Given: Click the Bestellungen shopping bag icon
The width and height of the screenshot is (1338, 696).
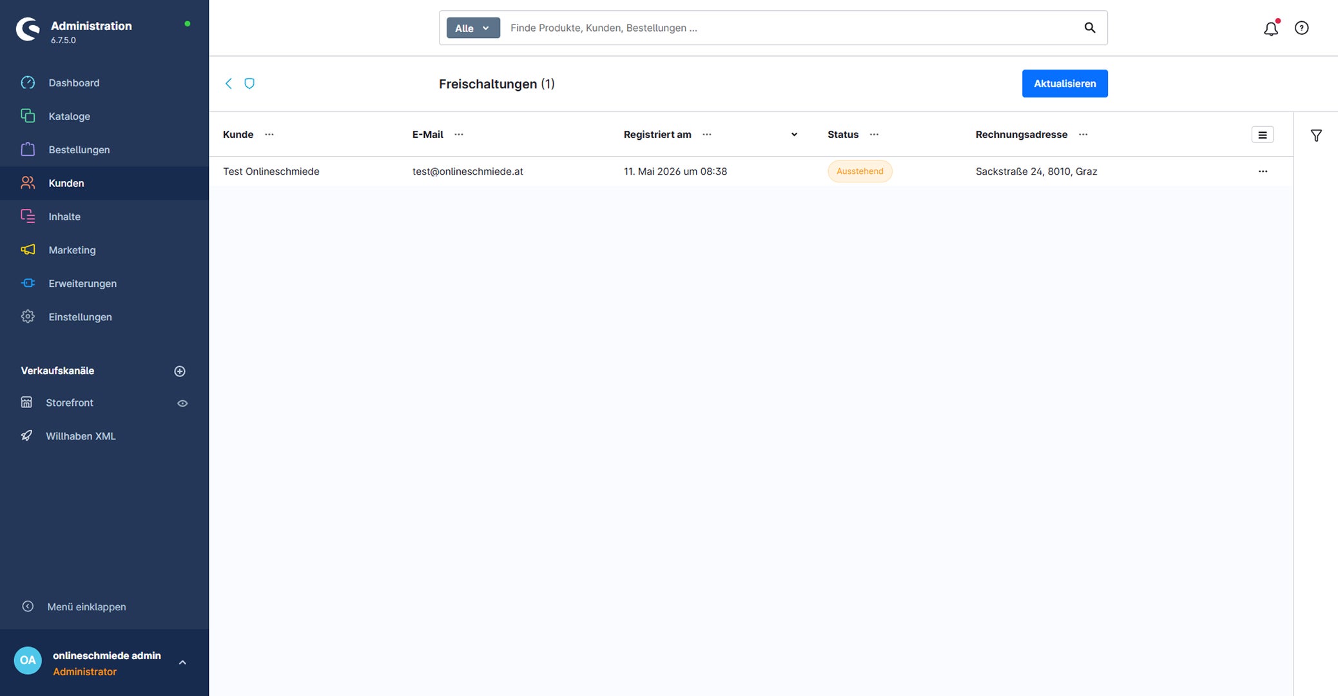Looking at the screenshot, I should [28, 150].
